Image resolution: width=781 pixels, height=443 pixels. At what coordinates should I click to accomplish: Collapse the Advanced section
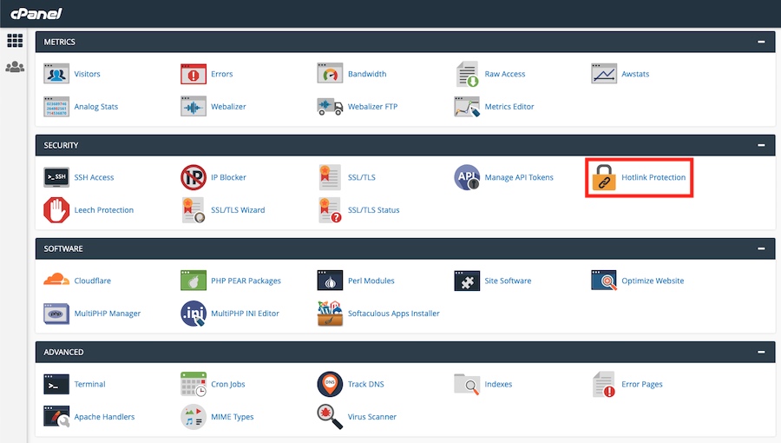761,352
